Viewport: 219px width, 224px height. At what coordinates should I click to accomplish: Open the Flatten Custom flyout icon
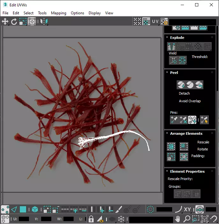tap(207, 47)
